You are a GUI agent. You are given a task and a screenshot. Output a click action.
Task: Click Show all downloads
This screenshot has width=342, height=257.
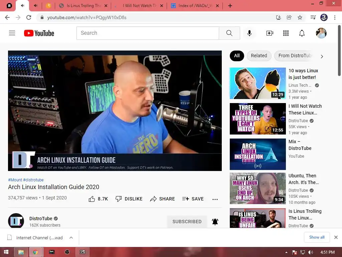[317, 237]
